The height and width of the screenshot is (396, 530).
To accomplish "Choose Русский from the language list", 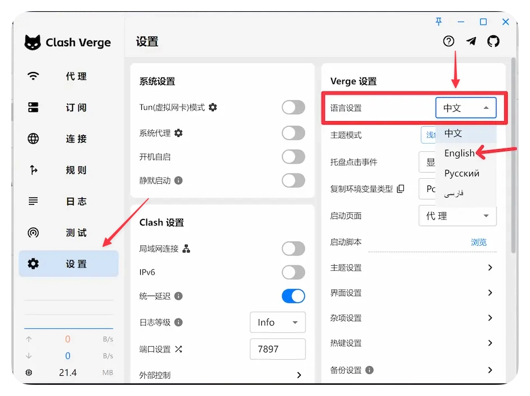I will (462, 173).
